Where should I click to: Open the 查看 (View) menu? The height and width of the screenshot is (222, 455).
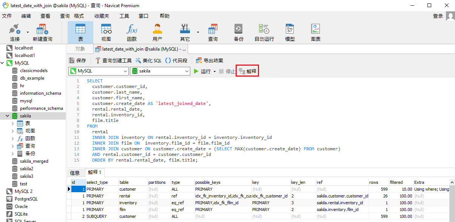tap(45, 16)
